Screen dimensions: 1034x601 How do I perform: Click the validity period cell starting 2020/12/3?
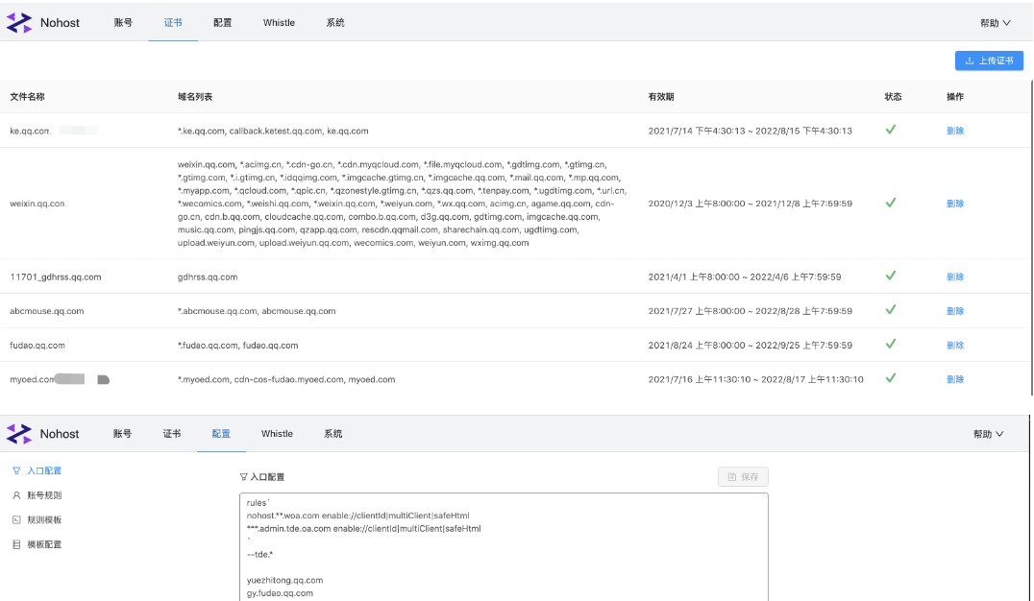point(750,204)
